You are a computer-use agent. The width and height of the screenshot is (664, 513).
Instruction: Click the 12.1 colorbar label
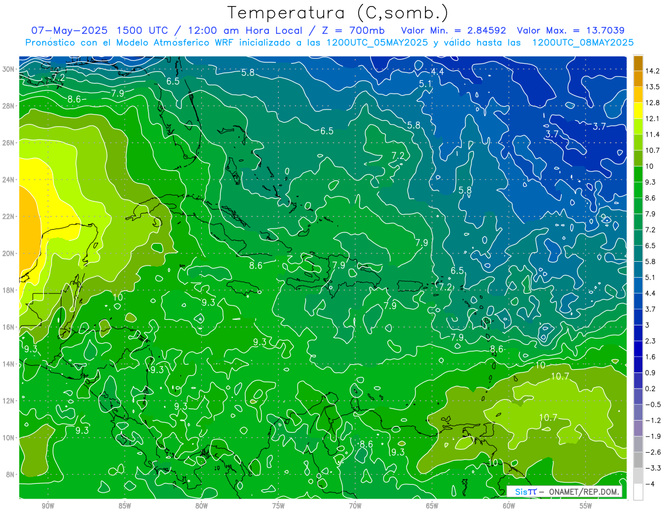(x=653, y=119)
